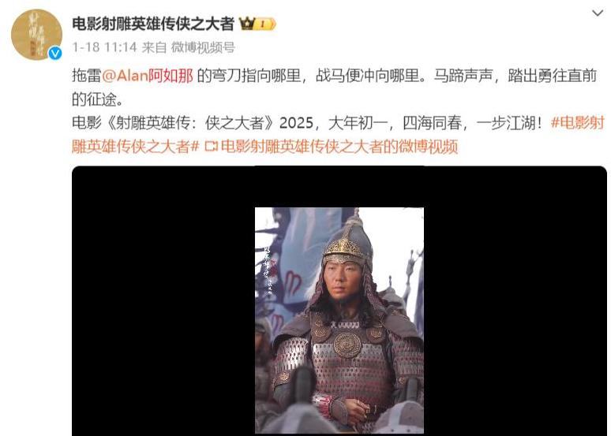Image resolution: width=611 pixels, height=436 pixels.
Task: Open 电影射雕英雄传侠之大者的微博视频 video link
Action: pyautogui.click(x=339, y=147)
